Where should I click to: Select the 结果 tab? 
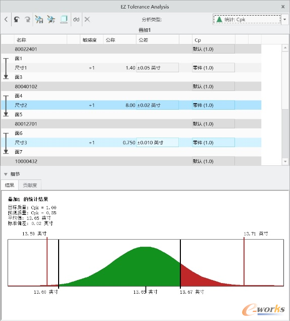(10, 186)
